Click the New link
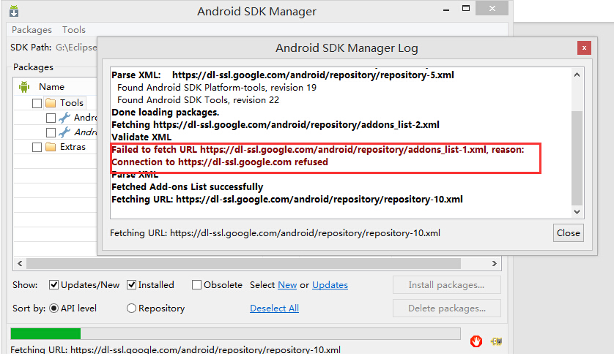The width and height of the screenshot is (614, 356). point(287,285)
